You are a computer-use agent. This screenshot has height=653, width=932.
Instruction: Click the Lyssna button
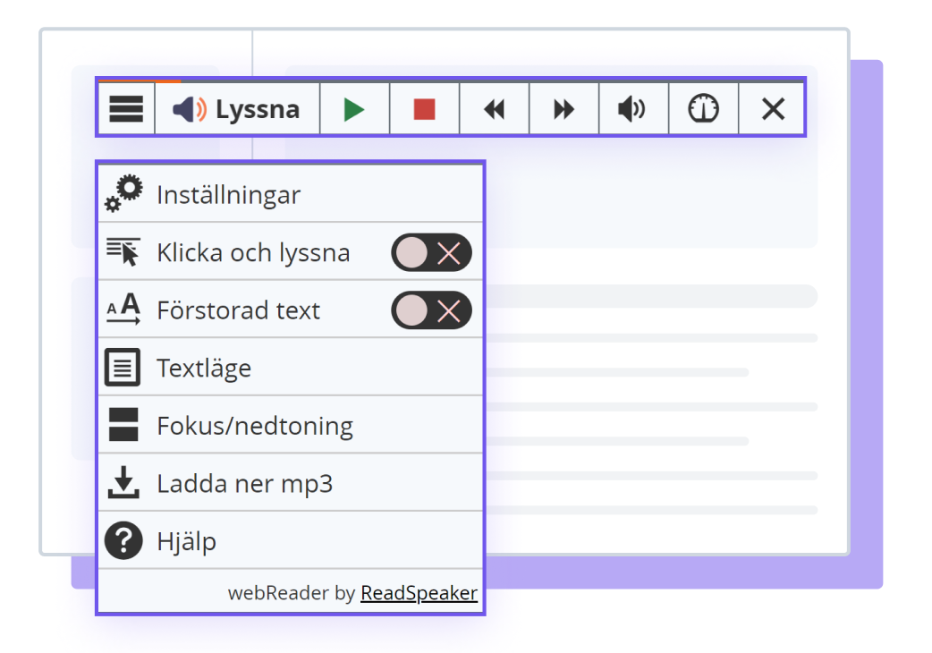237,108
